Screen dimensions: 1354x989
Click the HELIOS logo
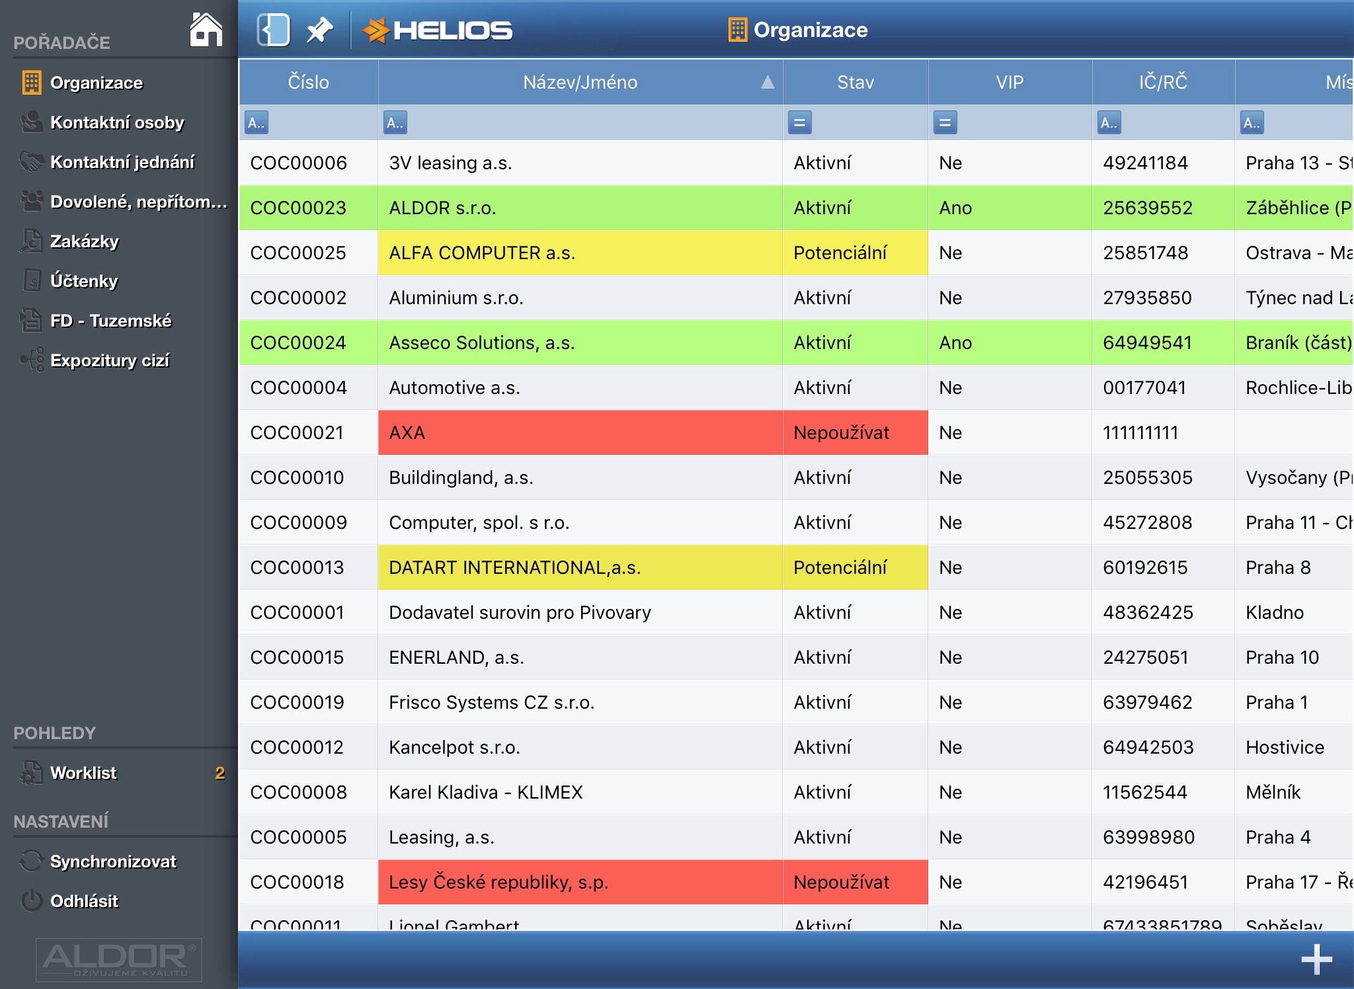point(438,30)
